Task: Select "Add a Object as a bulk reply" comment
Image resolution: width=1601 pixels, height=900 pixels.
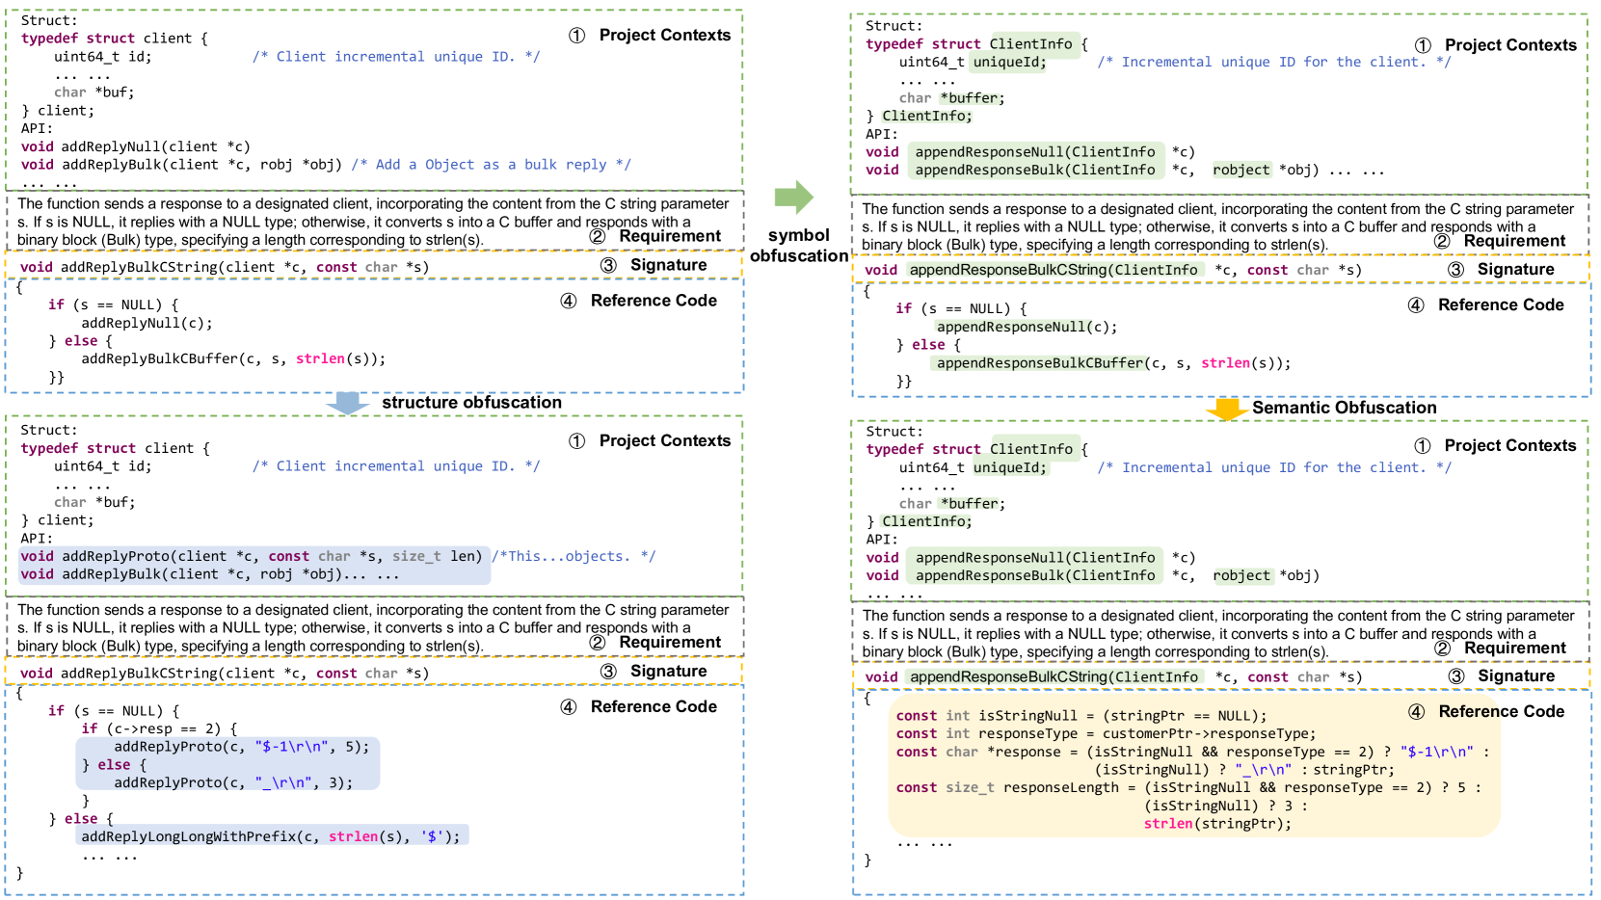Action: pyautogui.click(x=491, y=165)
